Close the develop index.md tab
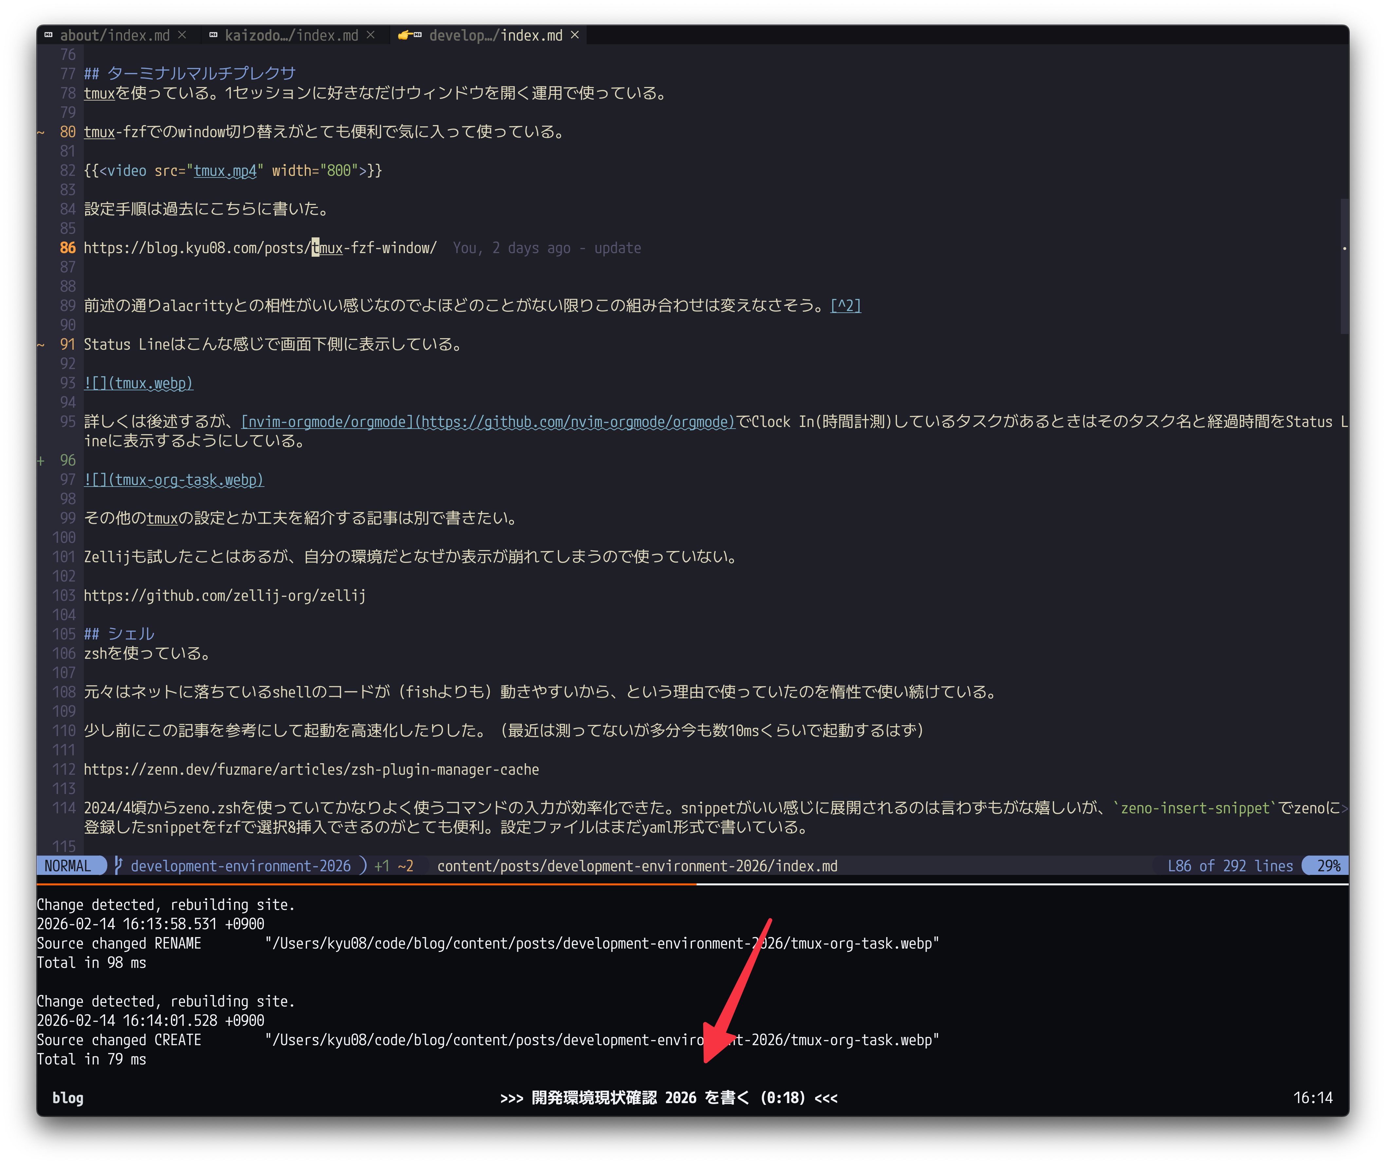Image resolution: width=1386 pixels, height=1165 pixels. [x=575, y=35]
